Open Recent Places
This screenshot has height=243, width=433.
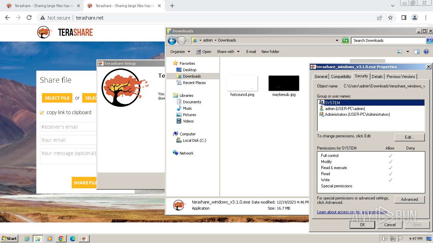(194, 83)
